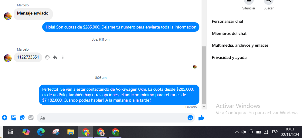The height and width of the screenshot is (138, 302).
Task: Click the Hola! Son cuotas message bubble
Action: [121, 27]
